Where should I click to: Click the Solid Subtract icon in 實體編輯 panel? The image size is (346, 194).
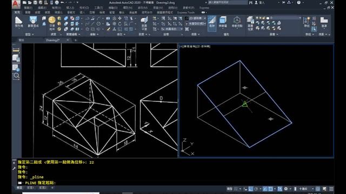coord(66,24)
